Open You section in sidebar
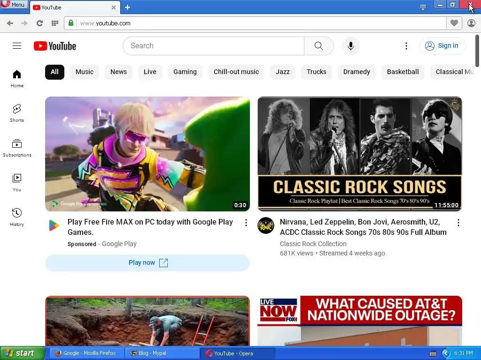The height and width of the screenshot is (360, 481). [x=17, y=183]
